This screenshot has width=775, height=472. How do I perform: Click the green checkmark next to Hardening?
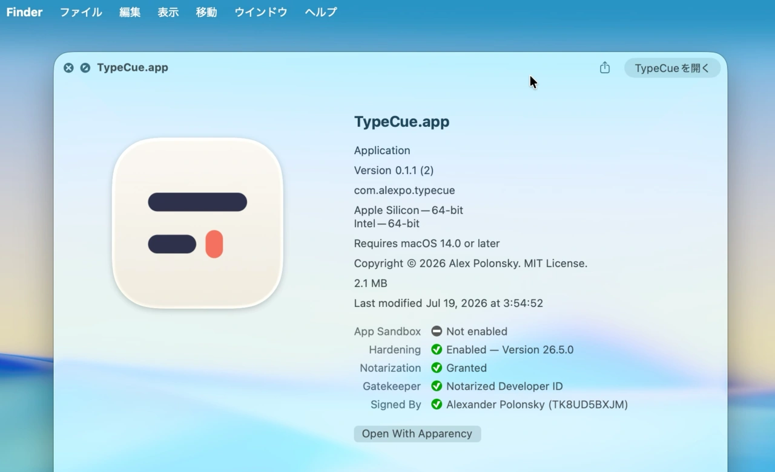437,349
